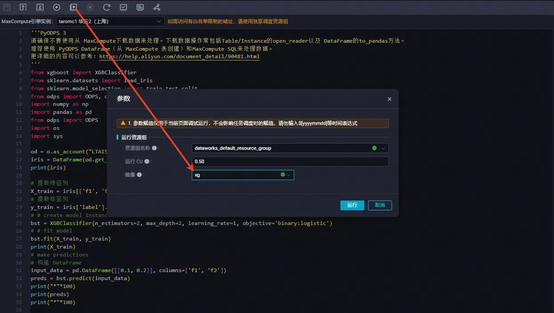554x313 pixels.
Task: Click the Run with parameters icon
Action: (x=73, y=7)
